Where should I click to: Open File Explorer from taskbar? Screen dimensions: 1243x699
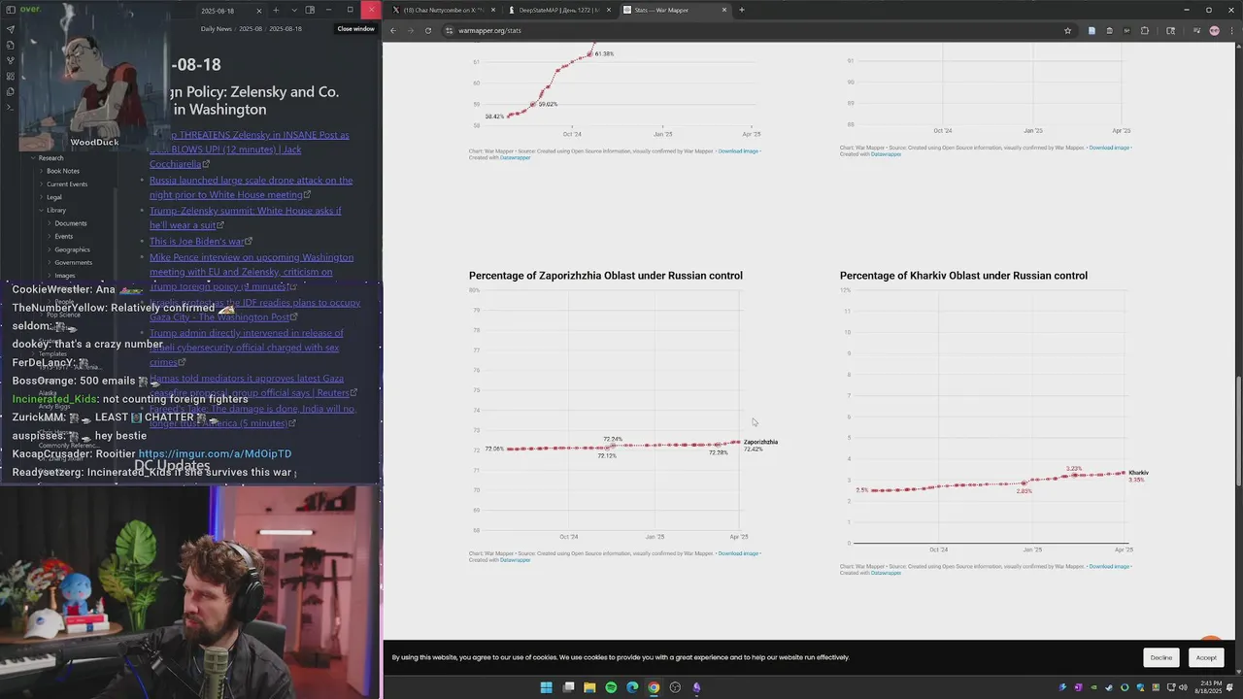[589, 687]
